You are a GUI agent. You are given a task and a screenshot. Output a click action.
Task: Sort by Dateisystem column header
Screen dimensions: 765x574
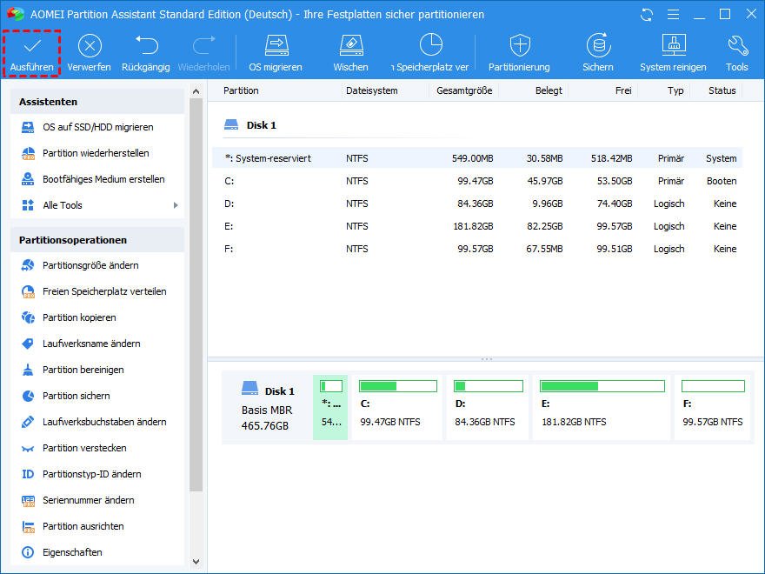tap(371, 90)
